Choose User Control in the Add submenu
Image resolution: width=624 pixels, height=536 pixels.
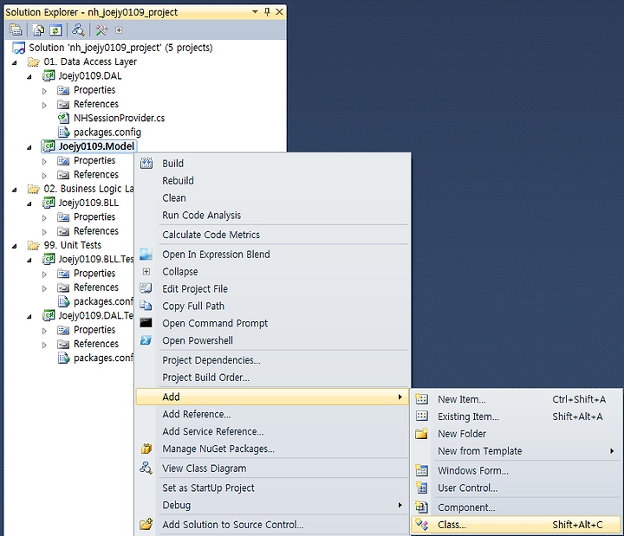pos(517,488)
